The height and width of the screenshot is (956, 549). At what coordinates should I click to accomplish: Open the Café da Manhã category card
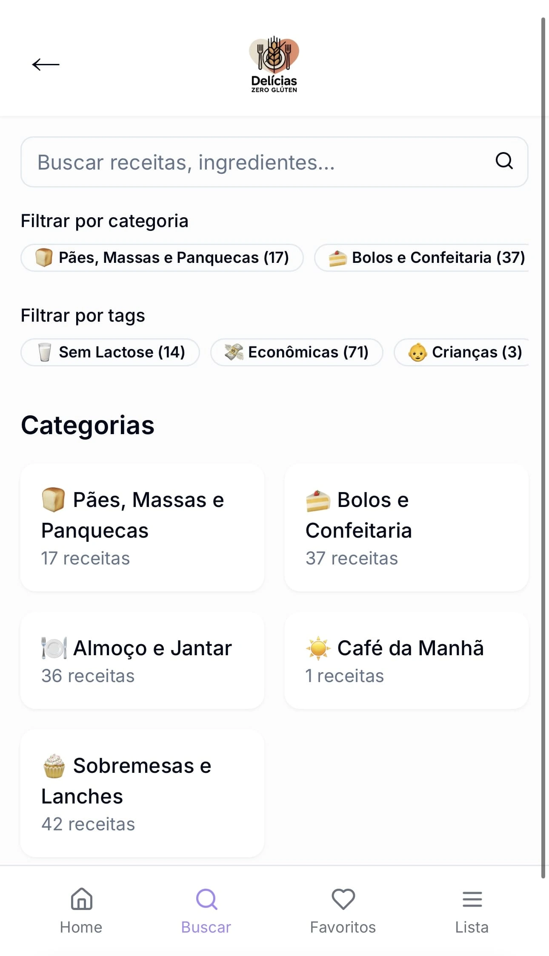pos(406,660)
